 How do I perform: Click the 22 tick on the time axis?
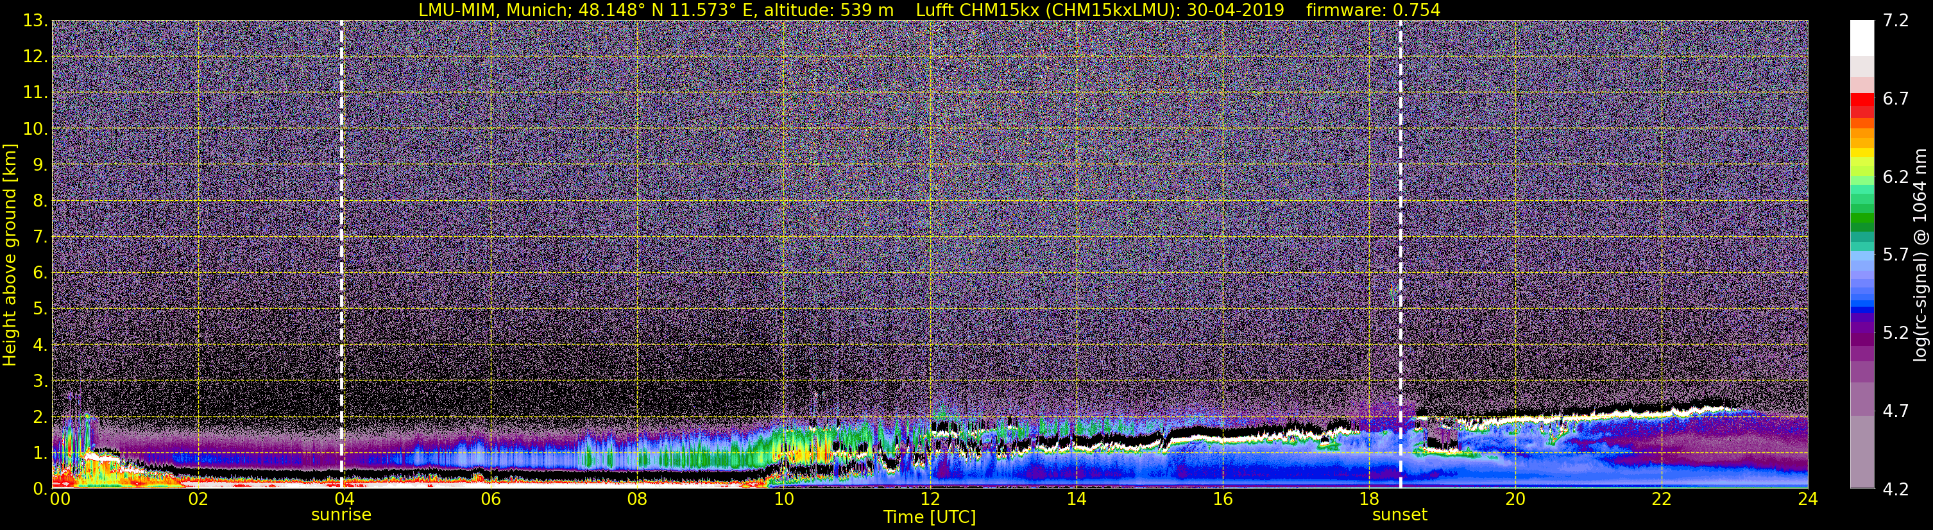[1662, 499]
